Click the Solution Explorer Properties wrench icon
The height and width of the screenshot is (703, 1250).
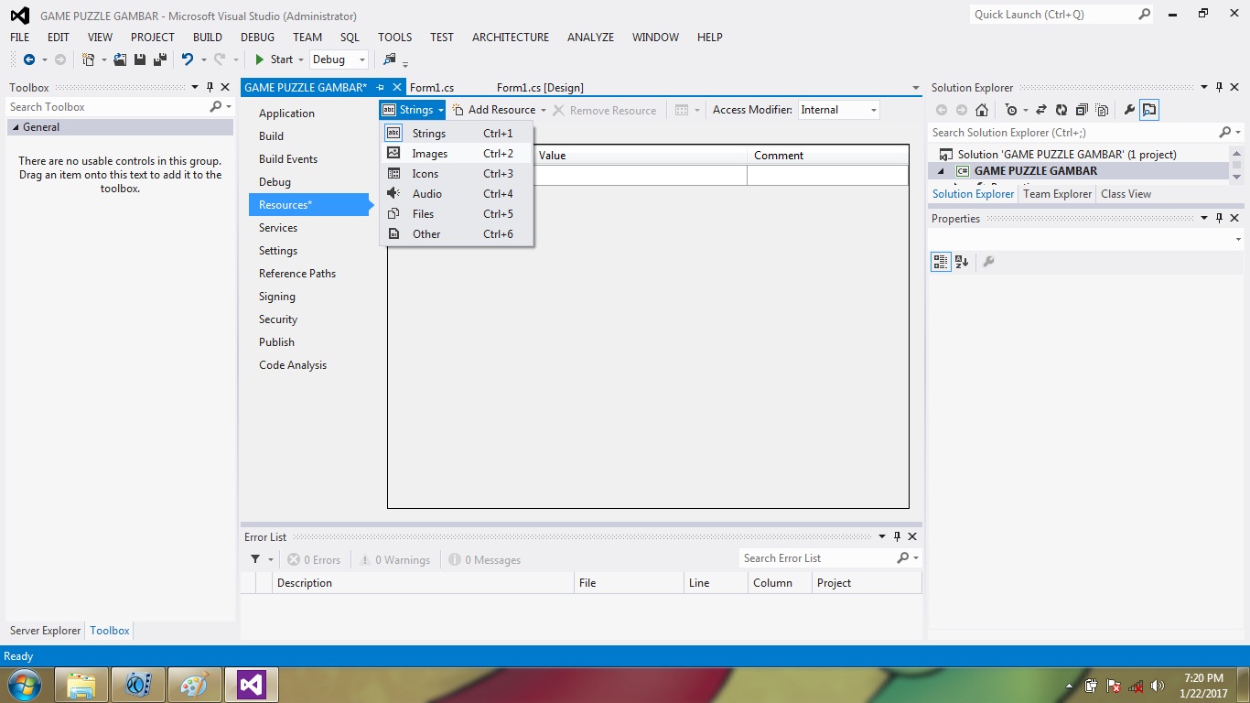[1129, 110]
